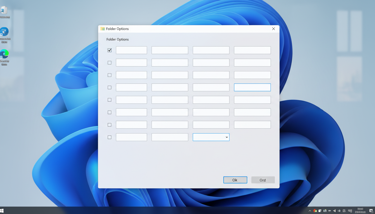The width and height of the screenshot is (375, 214).
Task: Click the blue round desktop shortcut above Edge
Action: [x=4, y=32]
